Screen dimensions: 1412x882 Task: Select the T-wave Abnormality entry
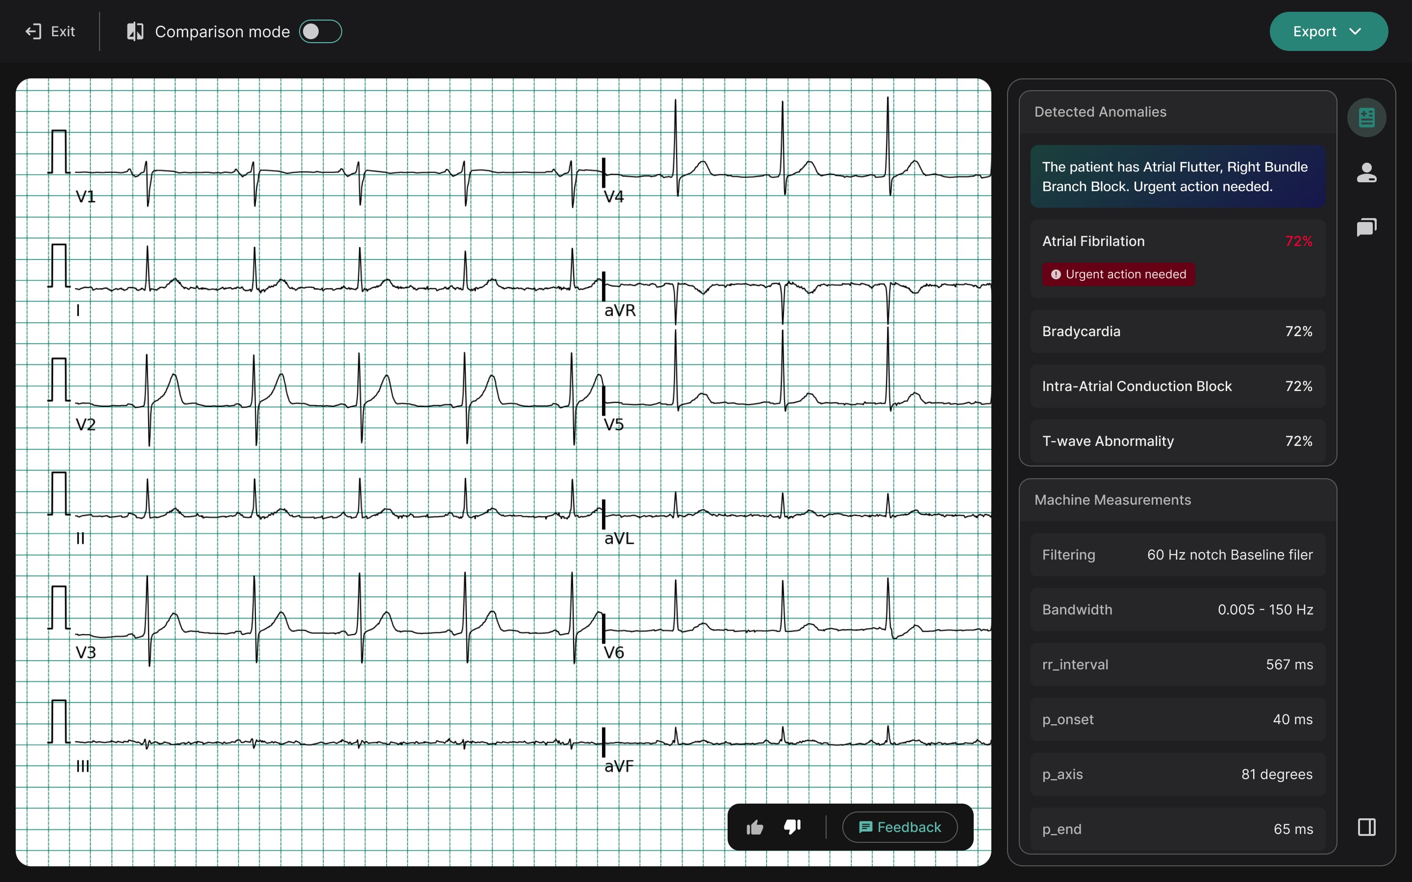click(x=1177, y=441)
